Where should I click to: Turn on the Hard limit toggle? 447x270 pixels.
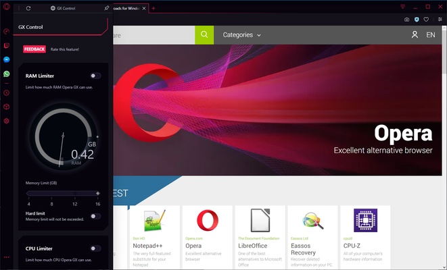click(x=95, y=216)
